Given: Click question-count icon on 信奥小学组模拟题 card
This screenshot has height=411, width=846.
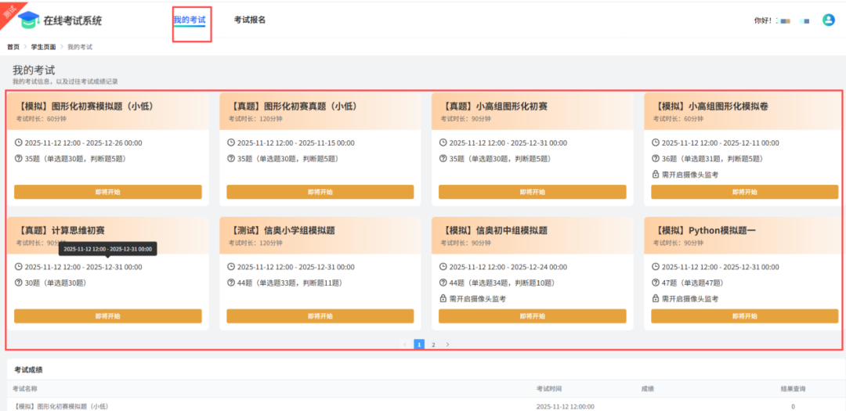Looking at the screenshot, I should (x=231, y=283).
